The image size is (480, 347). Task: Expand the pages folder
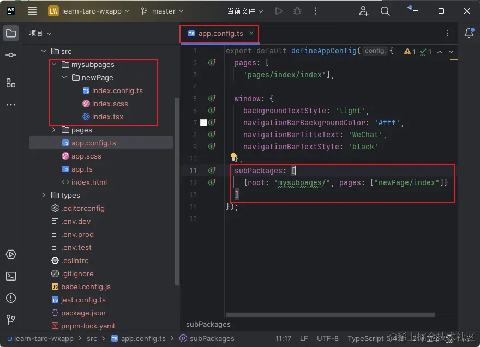pyautogui.click(x=54, y=130)
